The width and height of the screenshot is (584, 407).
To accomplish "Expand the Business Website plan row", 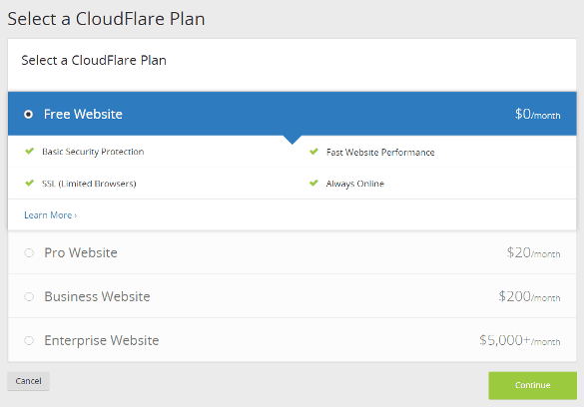I will 292,296.
